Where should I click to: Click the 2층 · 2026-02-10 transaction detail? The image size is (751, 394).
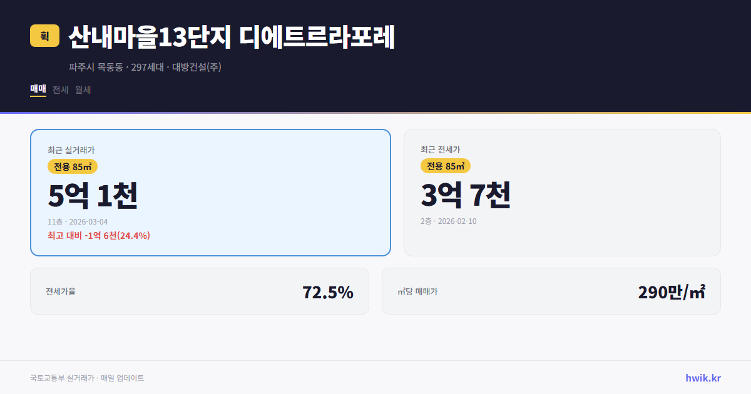(448, 221)
